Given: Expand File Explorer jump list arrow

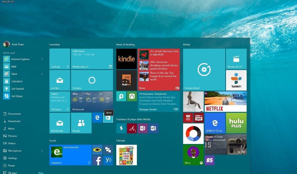Looking at the screenshot, I should (x=42, y=151).
